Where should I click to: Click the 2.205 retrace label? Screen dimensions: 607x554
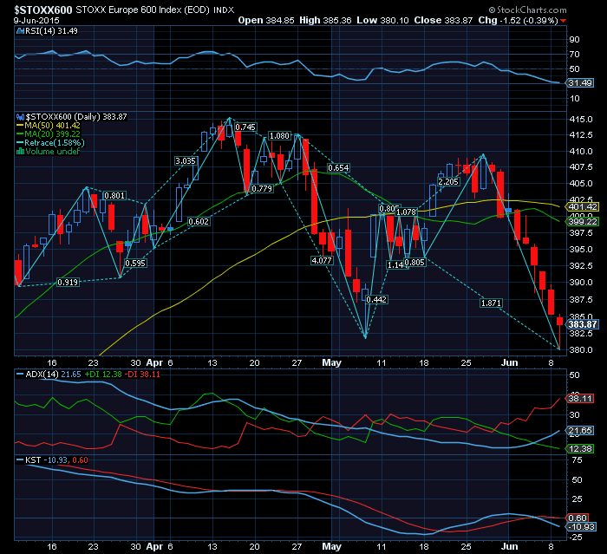coord(448,181)
